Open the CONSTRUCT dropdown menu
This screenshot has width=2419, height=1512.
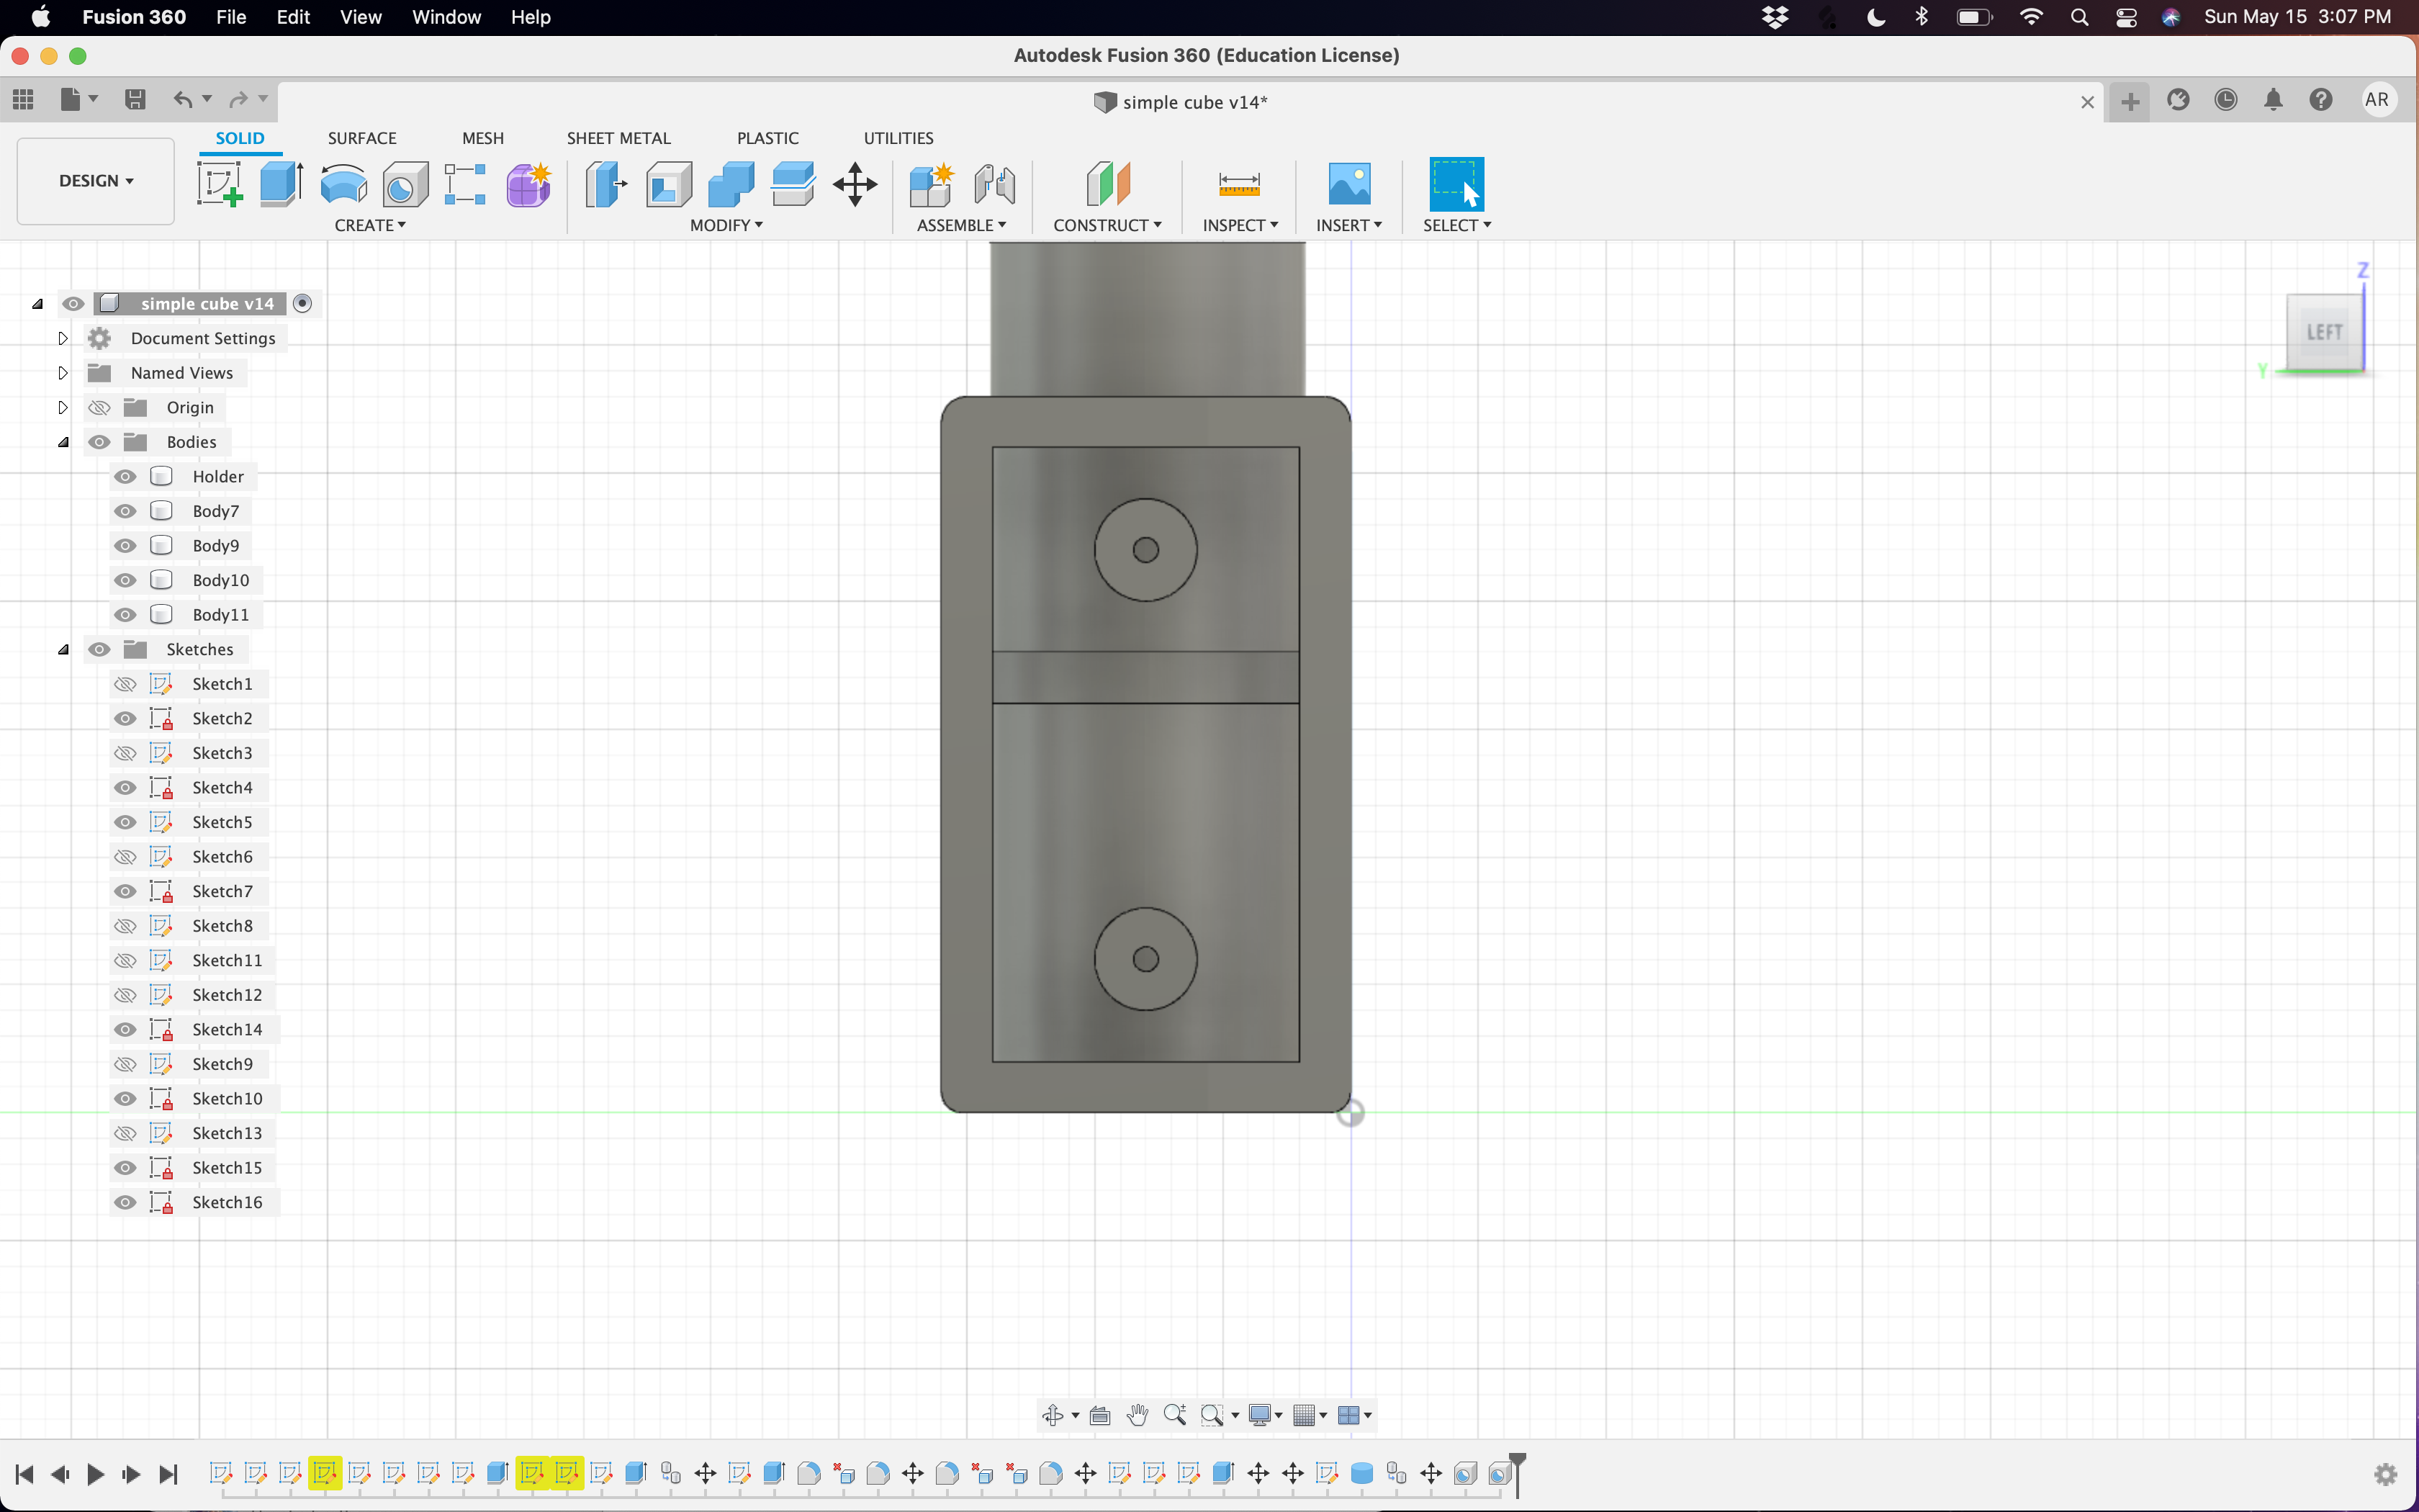click(x=1107, y=225)
